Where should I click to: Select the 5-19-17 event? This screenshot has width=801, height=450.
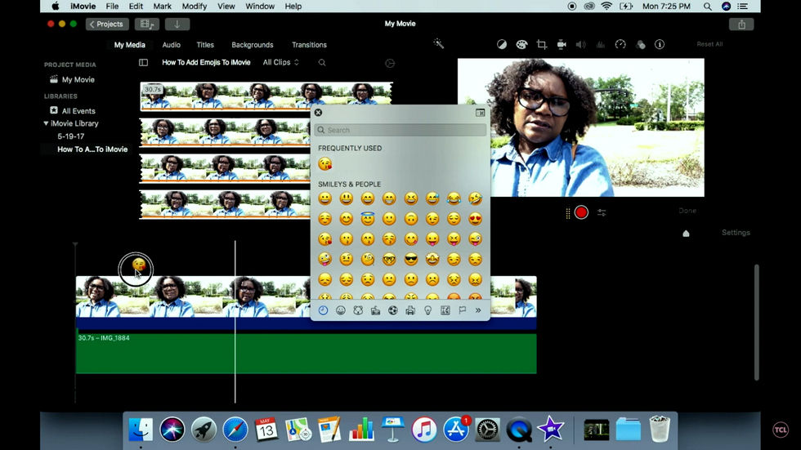[x=70, y=136]
